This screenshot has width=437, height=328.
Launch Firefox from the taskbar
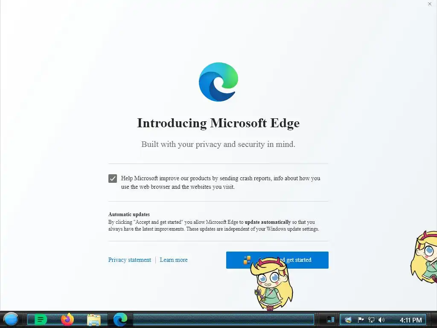click(x=67, y=319)
